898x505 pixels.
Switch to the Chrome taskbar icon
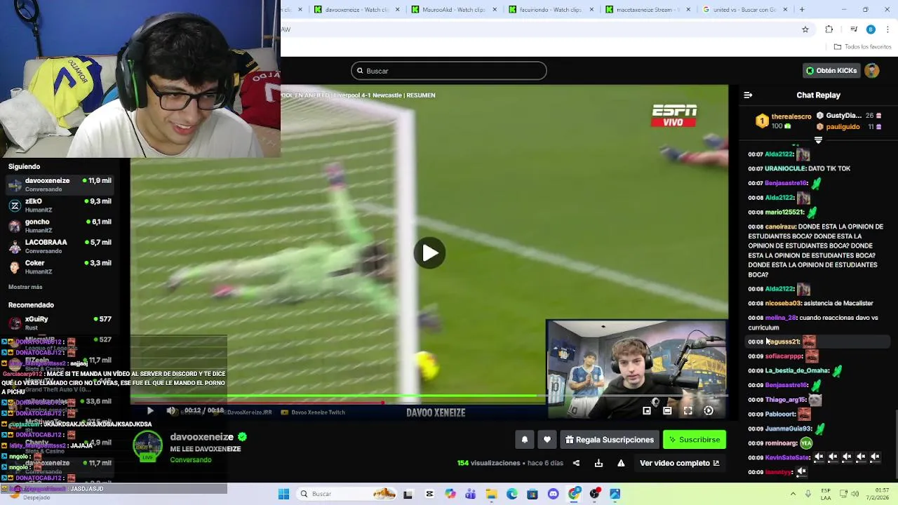pyautogui.click(x=574, y=494)
